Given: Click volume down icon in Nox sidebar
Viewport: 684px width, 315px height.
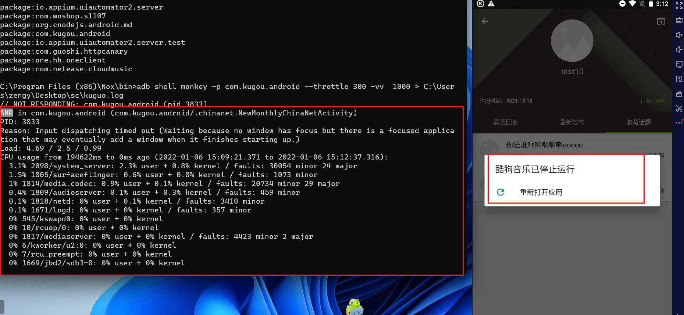Looking at the screenshot, I should click(679, 50).
